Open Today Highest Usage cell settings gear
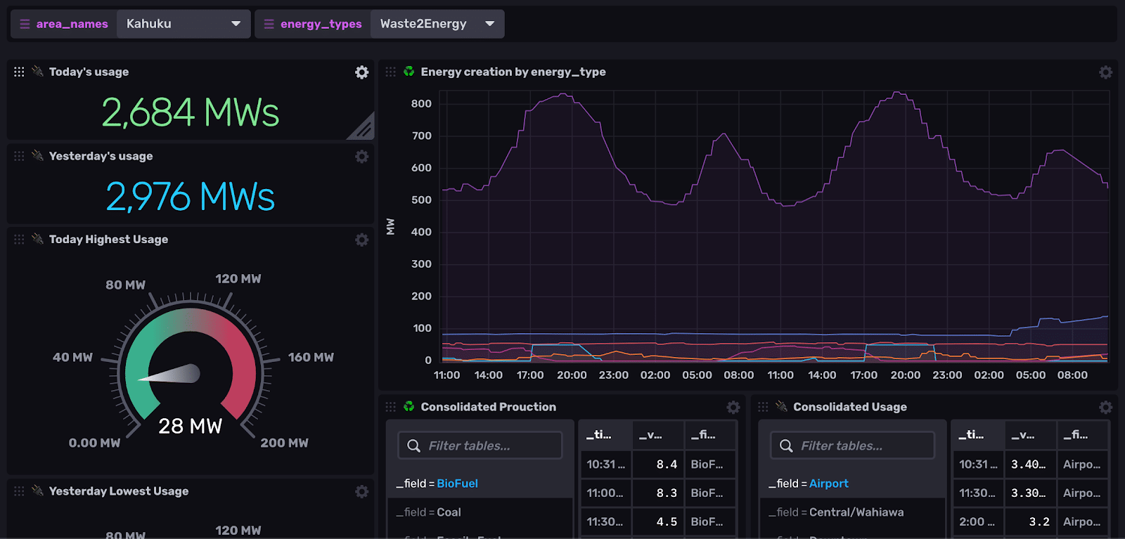Screen dimensions: 1125x539 point(361,240)
